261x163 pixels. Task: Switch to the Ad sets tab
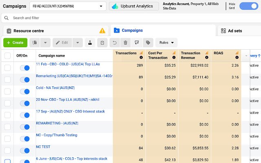(x=239, y=31)
